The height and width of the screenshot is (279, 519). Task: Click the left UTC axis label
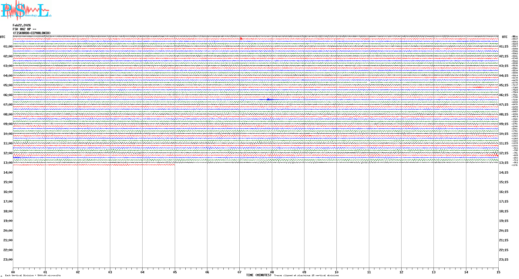[x=3, y=37]
